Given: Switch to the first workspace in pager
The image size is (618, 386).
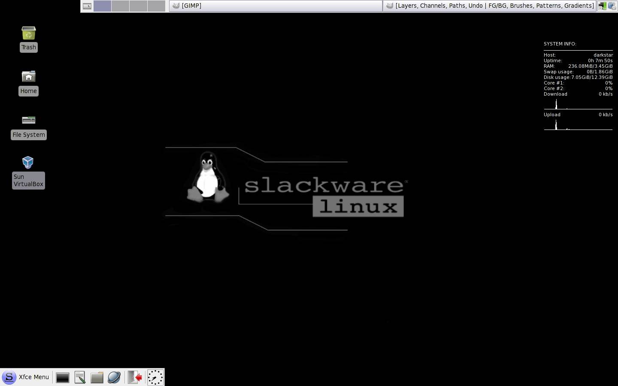Looking at the screenshot, I should (102, 6).
